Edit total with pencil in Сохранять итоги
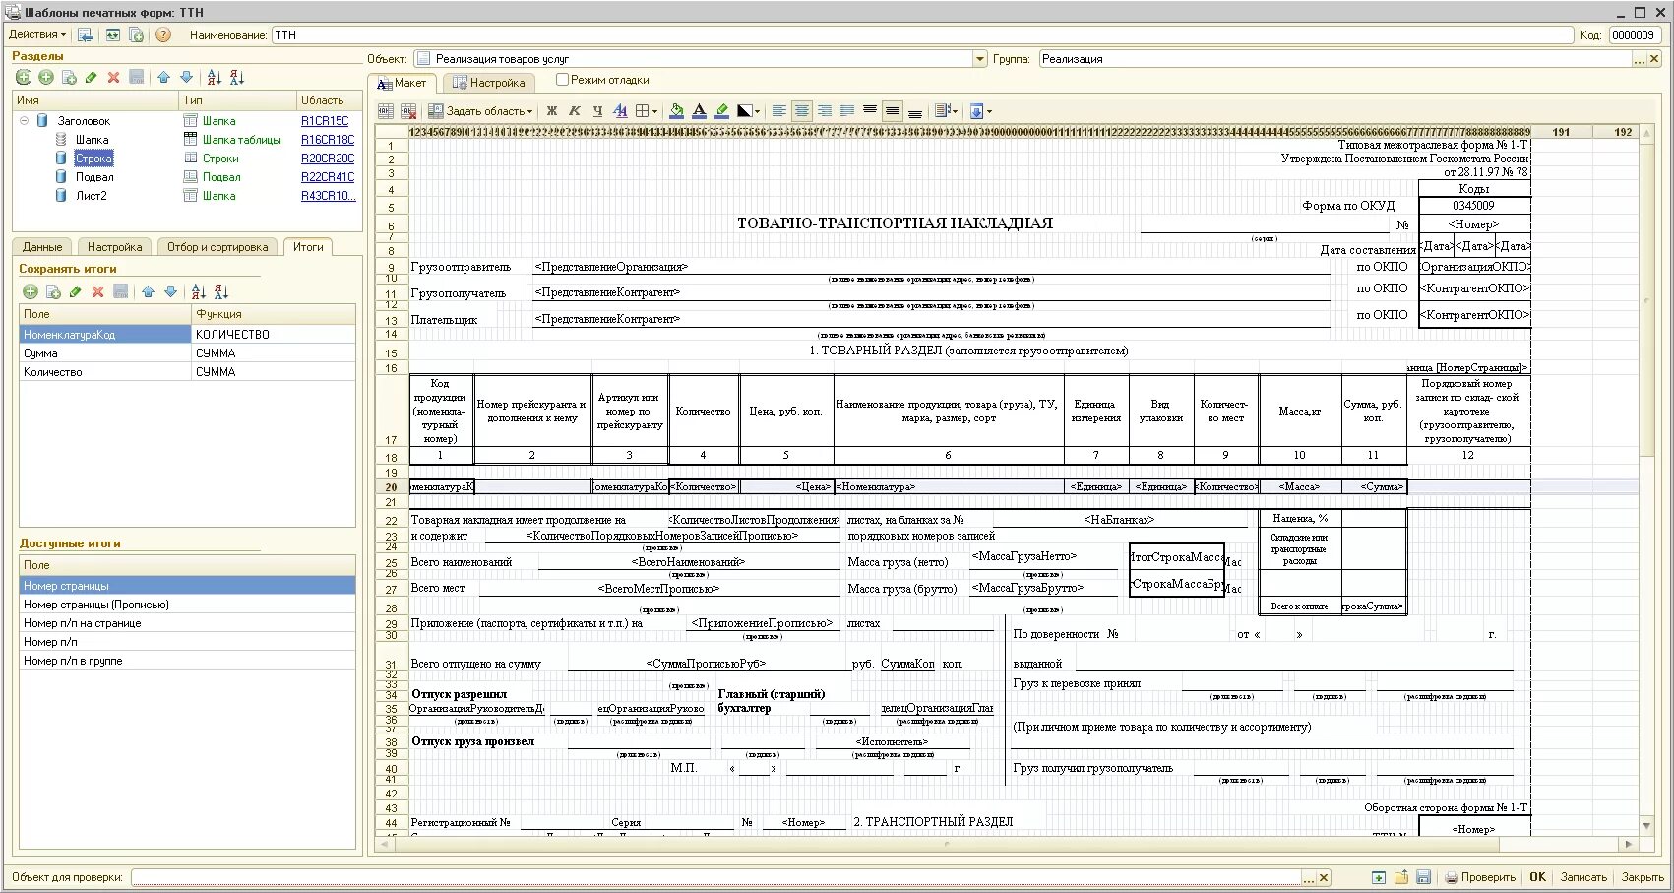The image size is (1674, 893). click(76, 291)
